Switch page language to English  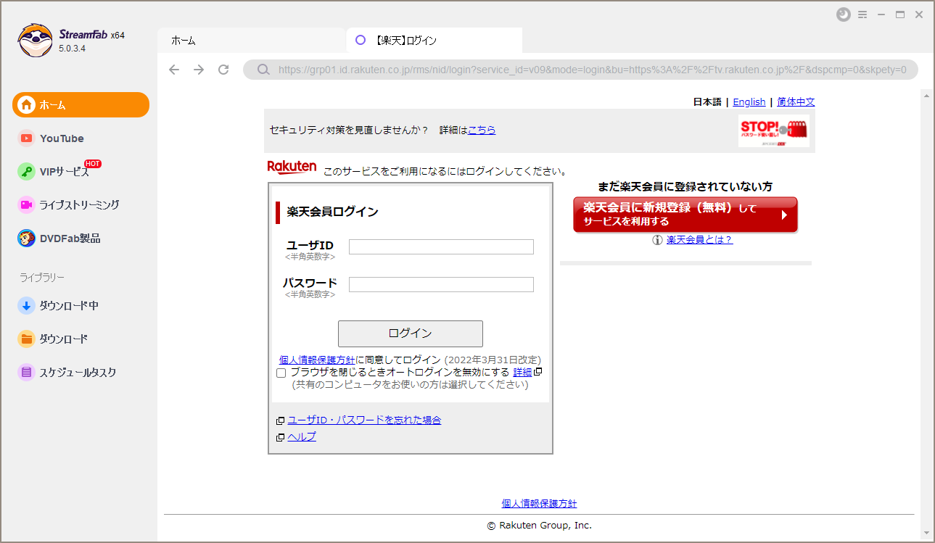[x=749, y=102]
